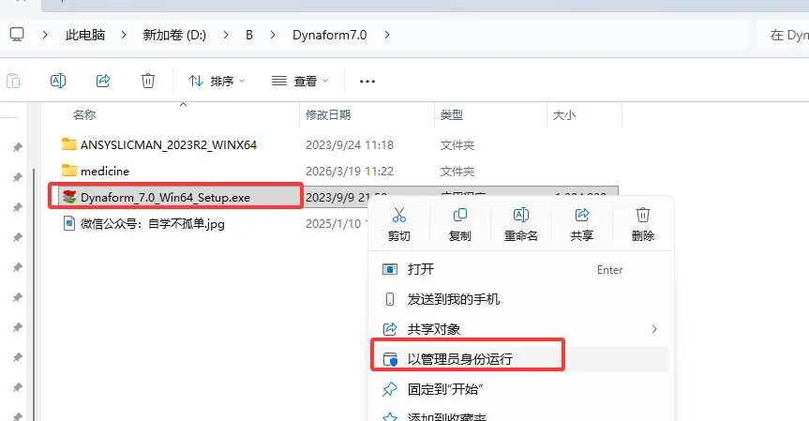Click the sidebar pin beside ANSYSLICMAN row
The image size is (809, 421).
click(x=17, y=147)
